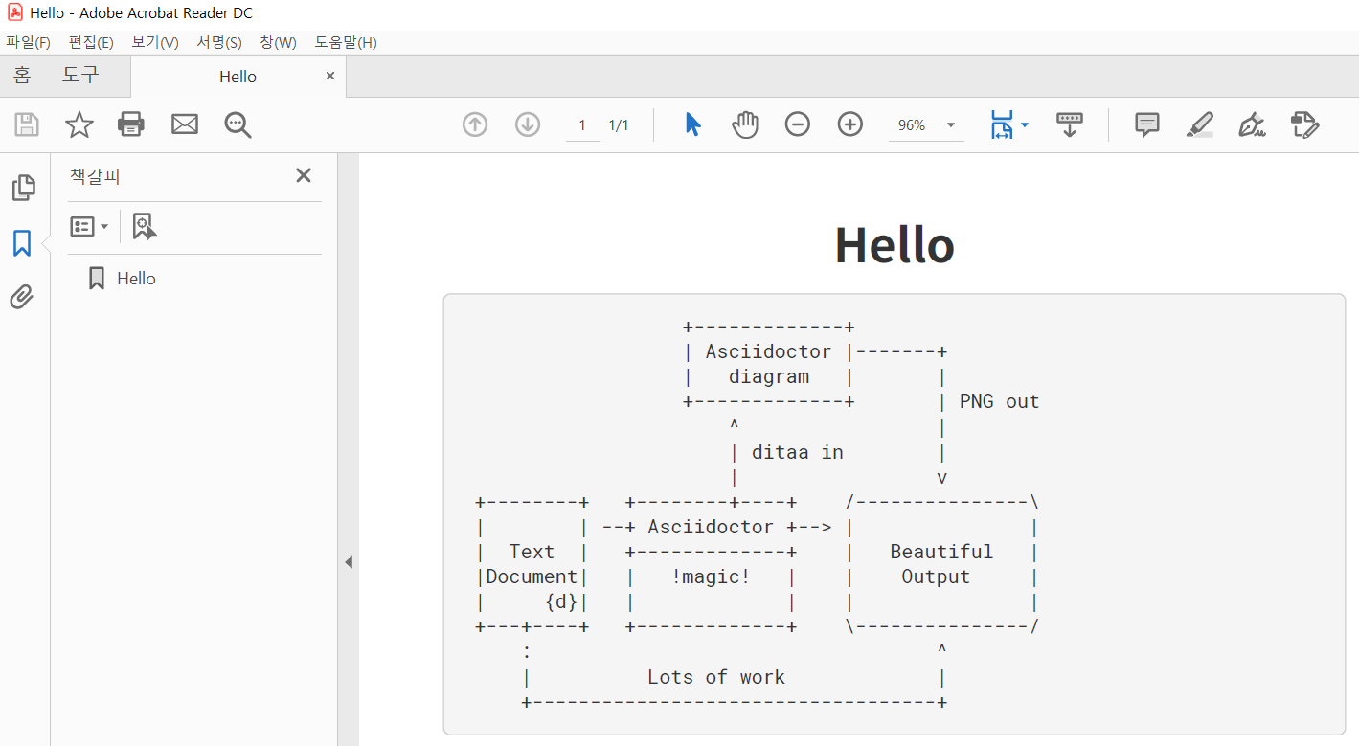Close the bookmarks side panel

coord(304,175)
